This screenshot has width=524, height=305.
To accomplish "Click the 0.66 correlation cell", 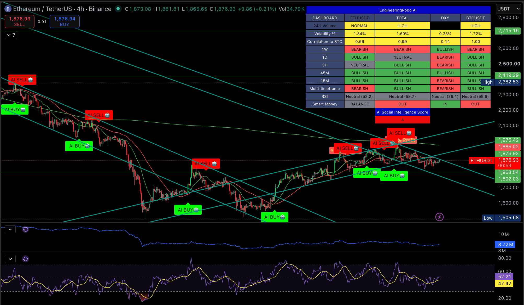I will 359,42.
